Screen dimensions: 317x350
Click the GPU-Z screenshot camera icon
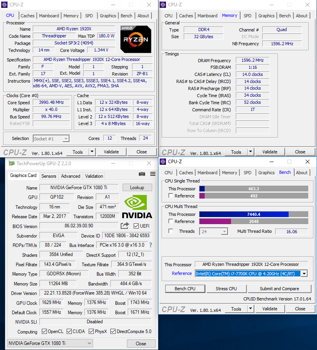pyautogui.click(x=142, y=174)
